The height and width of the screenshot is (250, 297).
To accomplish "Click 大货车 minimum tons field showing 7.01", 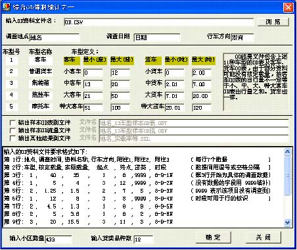I will point(174,96).
